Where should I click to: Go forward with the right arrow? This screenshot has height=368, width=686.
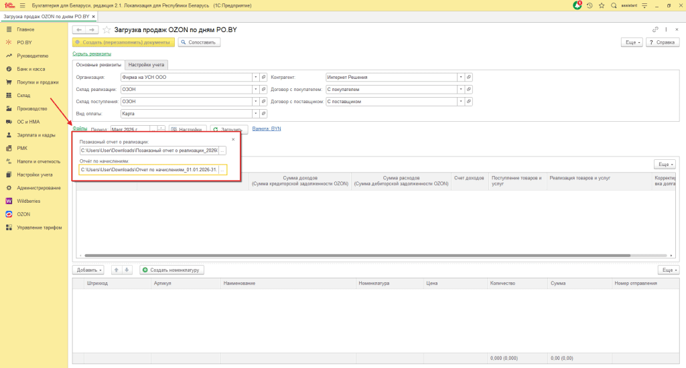[92, 29]
